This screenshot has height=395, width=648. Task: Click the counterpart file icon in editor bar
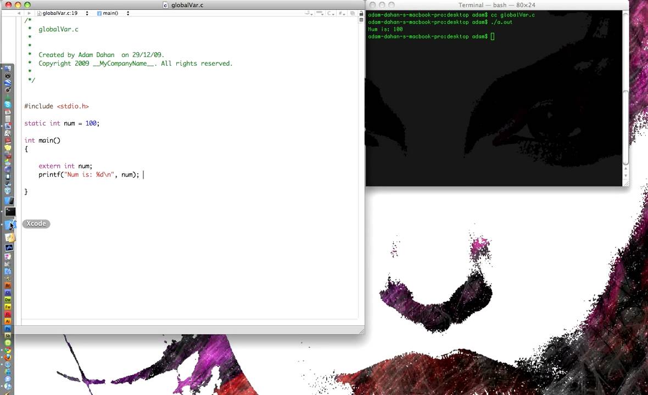353,13
